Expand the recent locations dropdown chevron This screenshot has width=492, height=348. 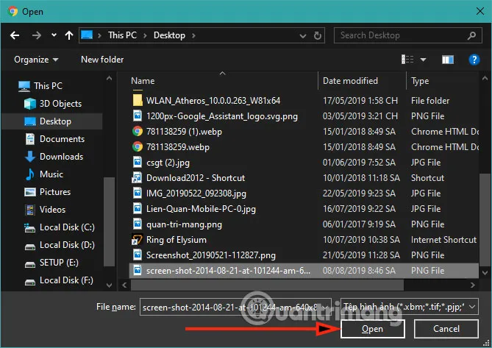53,35
